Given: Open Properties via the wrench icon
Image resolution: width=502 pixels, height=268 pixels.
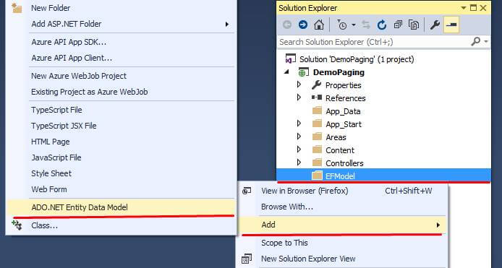Looking at the screenshot, I should click(435, 25).
